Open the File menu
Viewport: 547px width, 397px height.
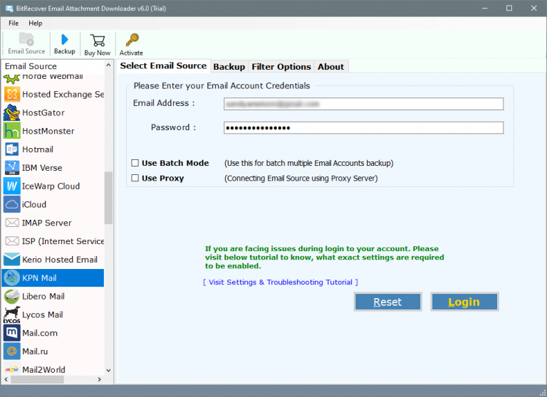pyautogui.click(x=14, y=23)
